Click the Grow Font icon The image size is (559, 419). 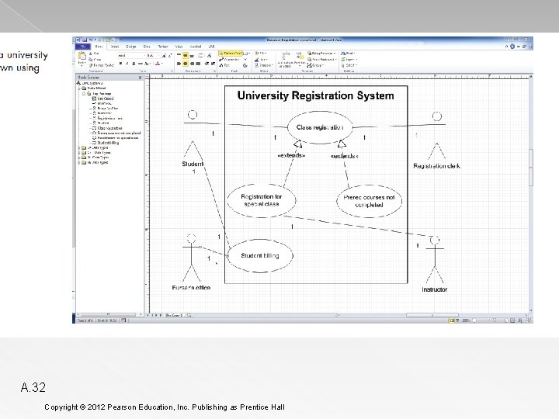164,56
